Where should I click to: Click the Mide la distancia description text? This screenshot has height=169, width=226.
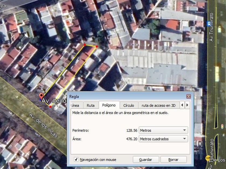pos(120,113)
